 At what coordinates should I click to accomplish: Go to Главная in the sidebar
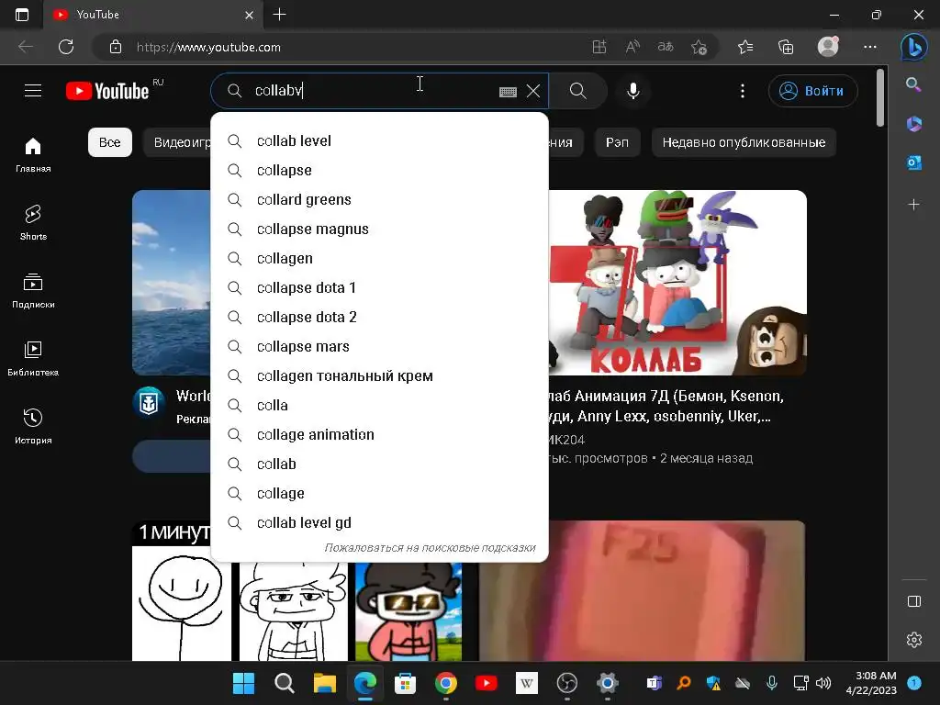(33, 154)
